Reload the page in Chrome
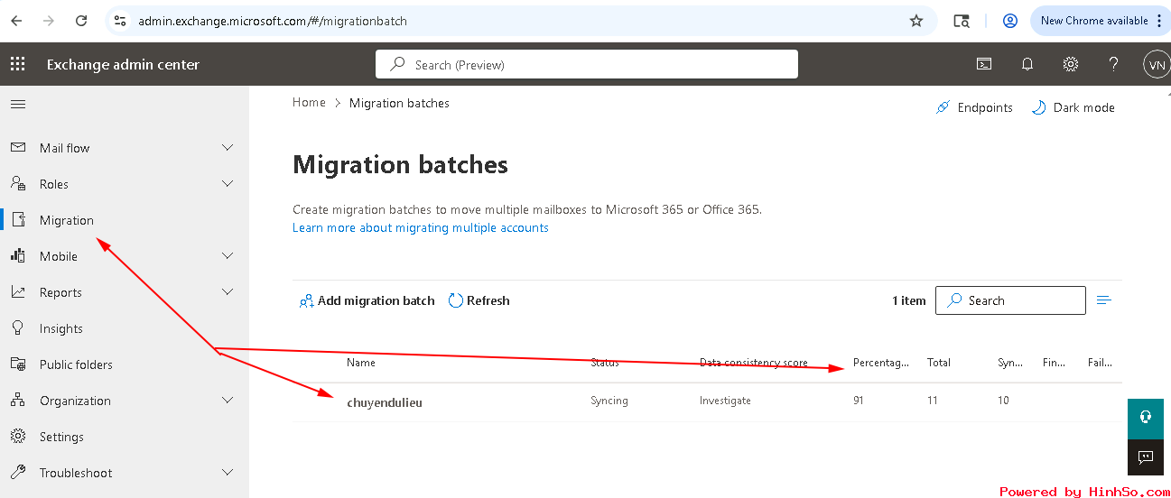The height and width of the screenshot is (498, 1171). (x=81, y=21)
